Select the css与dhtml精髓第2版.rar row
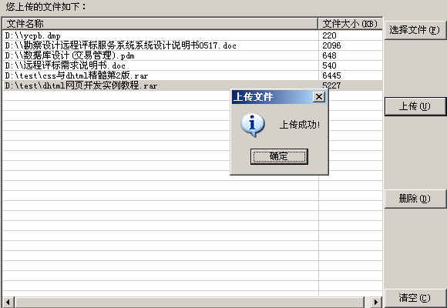 coord(193,75)
